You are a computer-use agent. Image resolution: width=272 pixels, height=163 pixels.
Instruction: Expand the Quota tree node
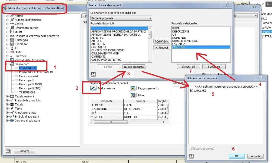coord(7,32)
